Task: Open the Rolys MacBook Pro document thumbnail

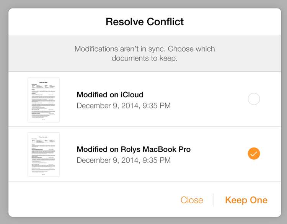Action: click(x=44, y=155)
